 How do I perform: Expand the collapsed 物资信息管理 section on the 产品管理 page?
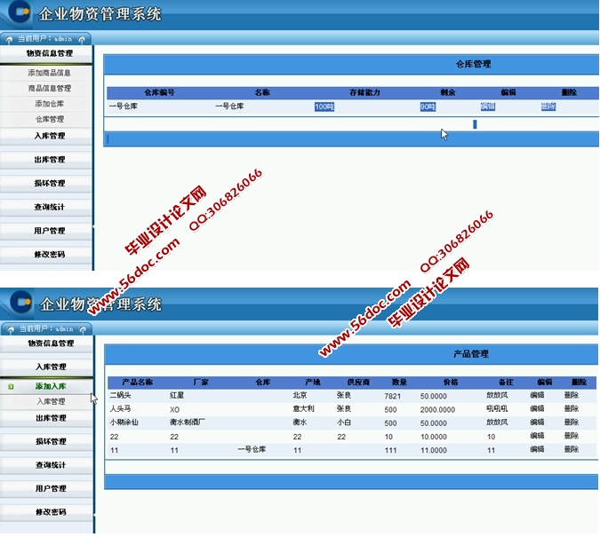click(50, 344)
